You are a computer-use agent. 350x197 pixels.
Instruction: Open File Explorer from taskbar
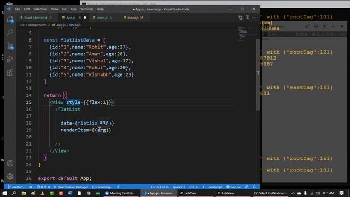point(24,193)
